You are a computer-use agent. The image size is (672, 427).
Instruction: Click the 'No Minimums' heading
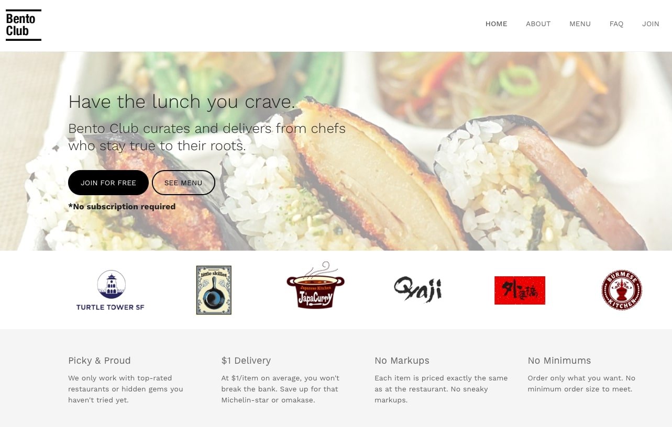tap(559, 361)
